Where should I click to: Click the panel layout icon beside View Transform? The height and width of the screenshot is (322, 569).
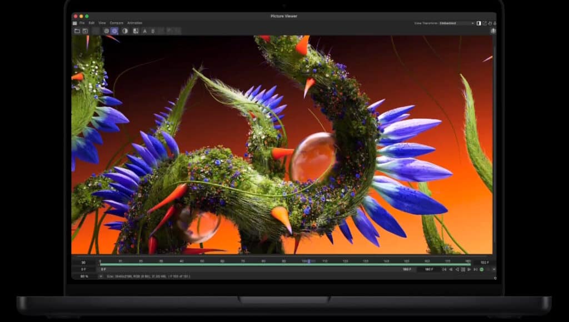coord(478,23)
